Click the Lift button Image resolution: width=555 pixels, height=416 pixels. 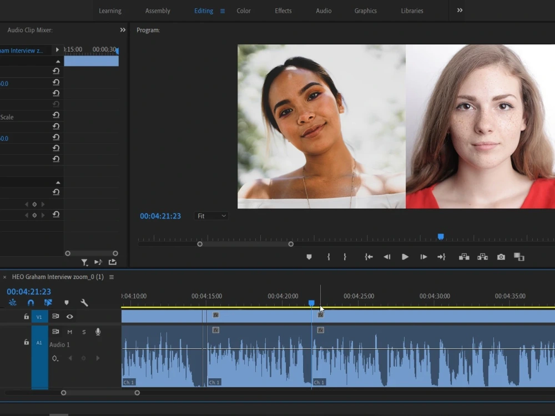coord(464,257)
